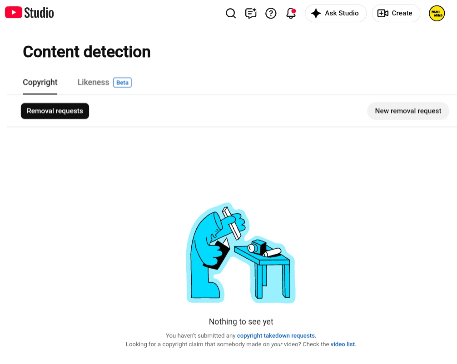Click the empty-state illustration
The width and height of the screenshot is (457, 364).
coord(241,253)
